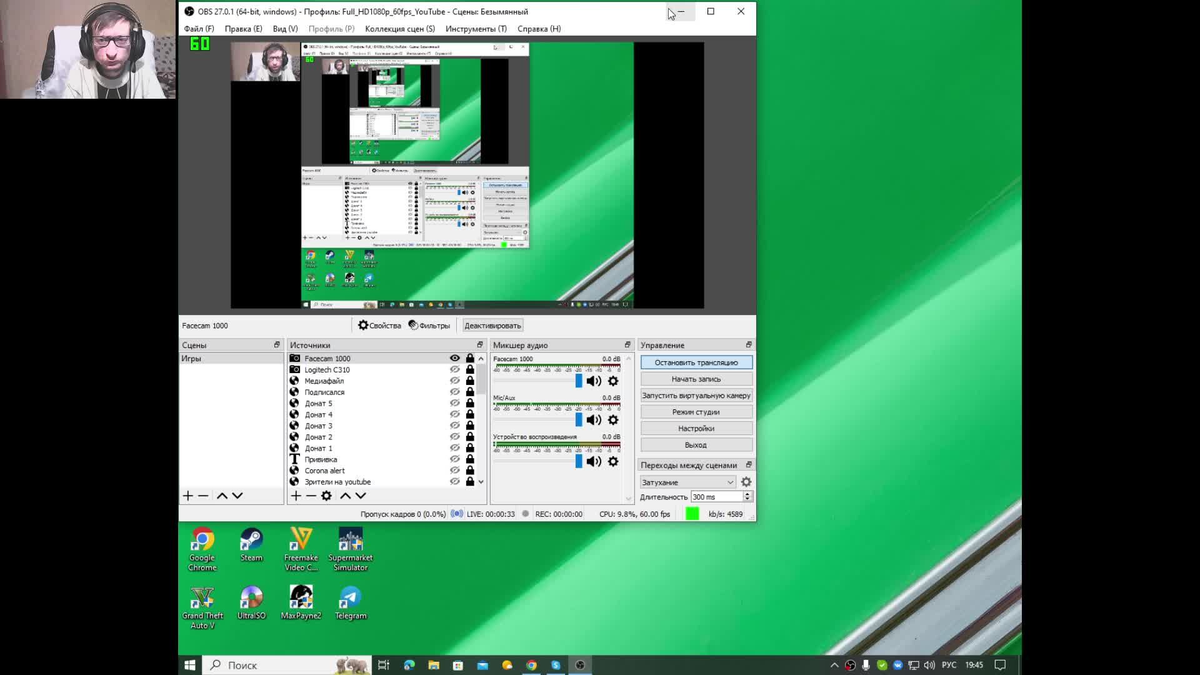Unlock the Подписался source

click(x=470, y=392)
